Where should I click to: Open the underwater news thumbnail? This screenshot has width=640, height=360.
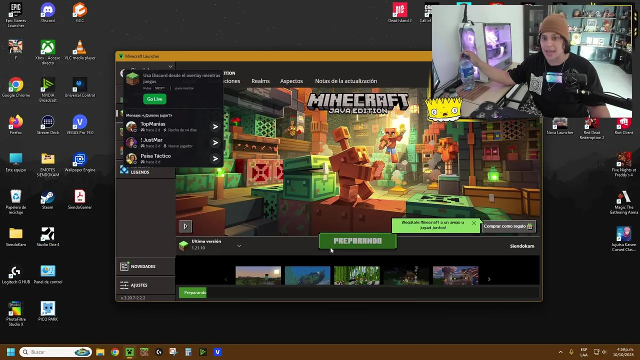coord(307,275)
